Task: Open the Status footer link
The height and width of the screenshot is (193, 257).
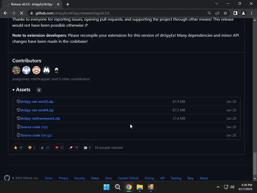Action: [x=95, y=178]
